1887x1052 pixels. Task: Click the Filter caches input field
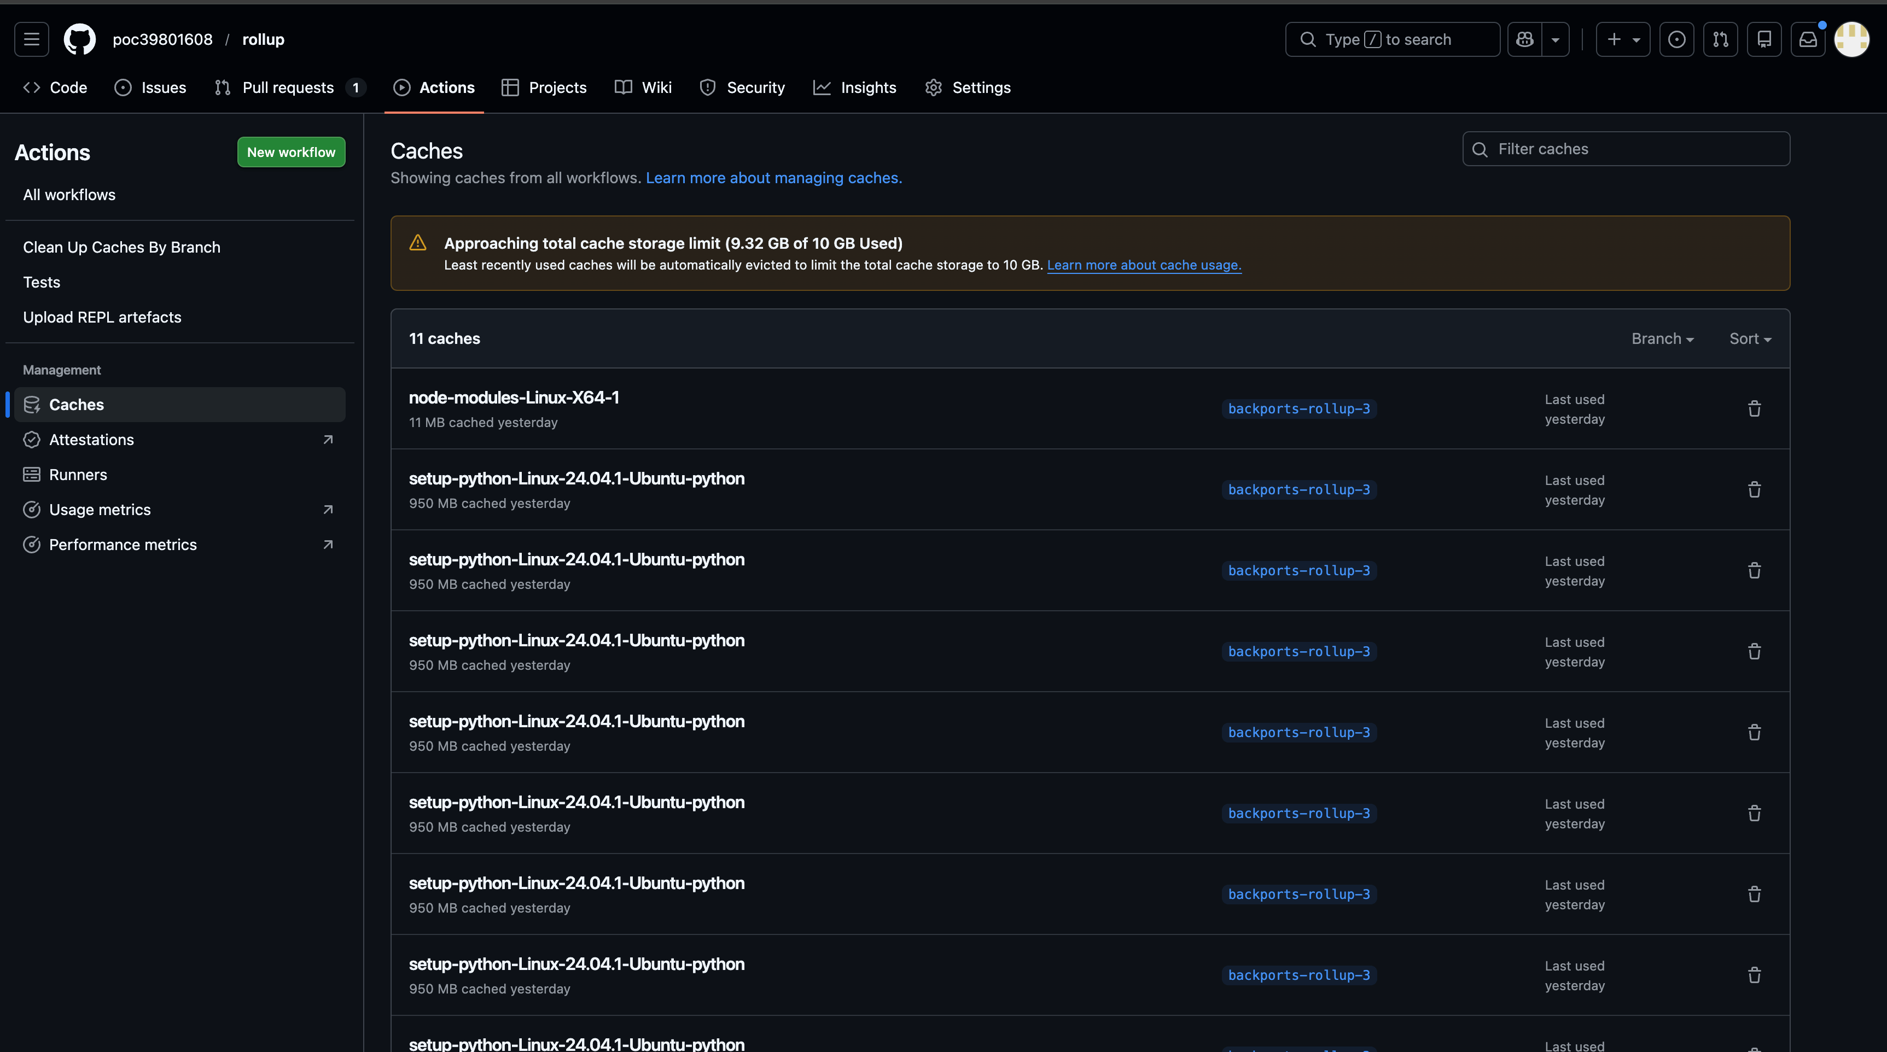(1626, 149)
